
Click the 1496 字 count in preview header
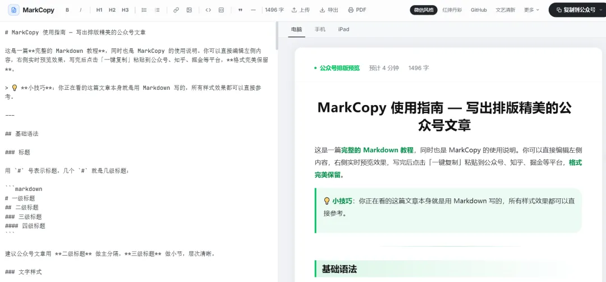click(x=419, y=68)
